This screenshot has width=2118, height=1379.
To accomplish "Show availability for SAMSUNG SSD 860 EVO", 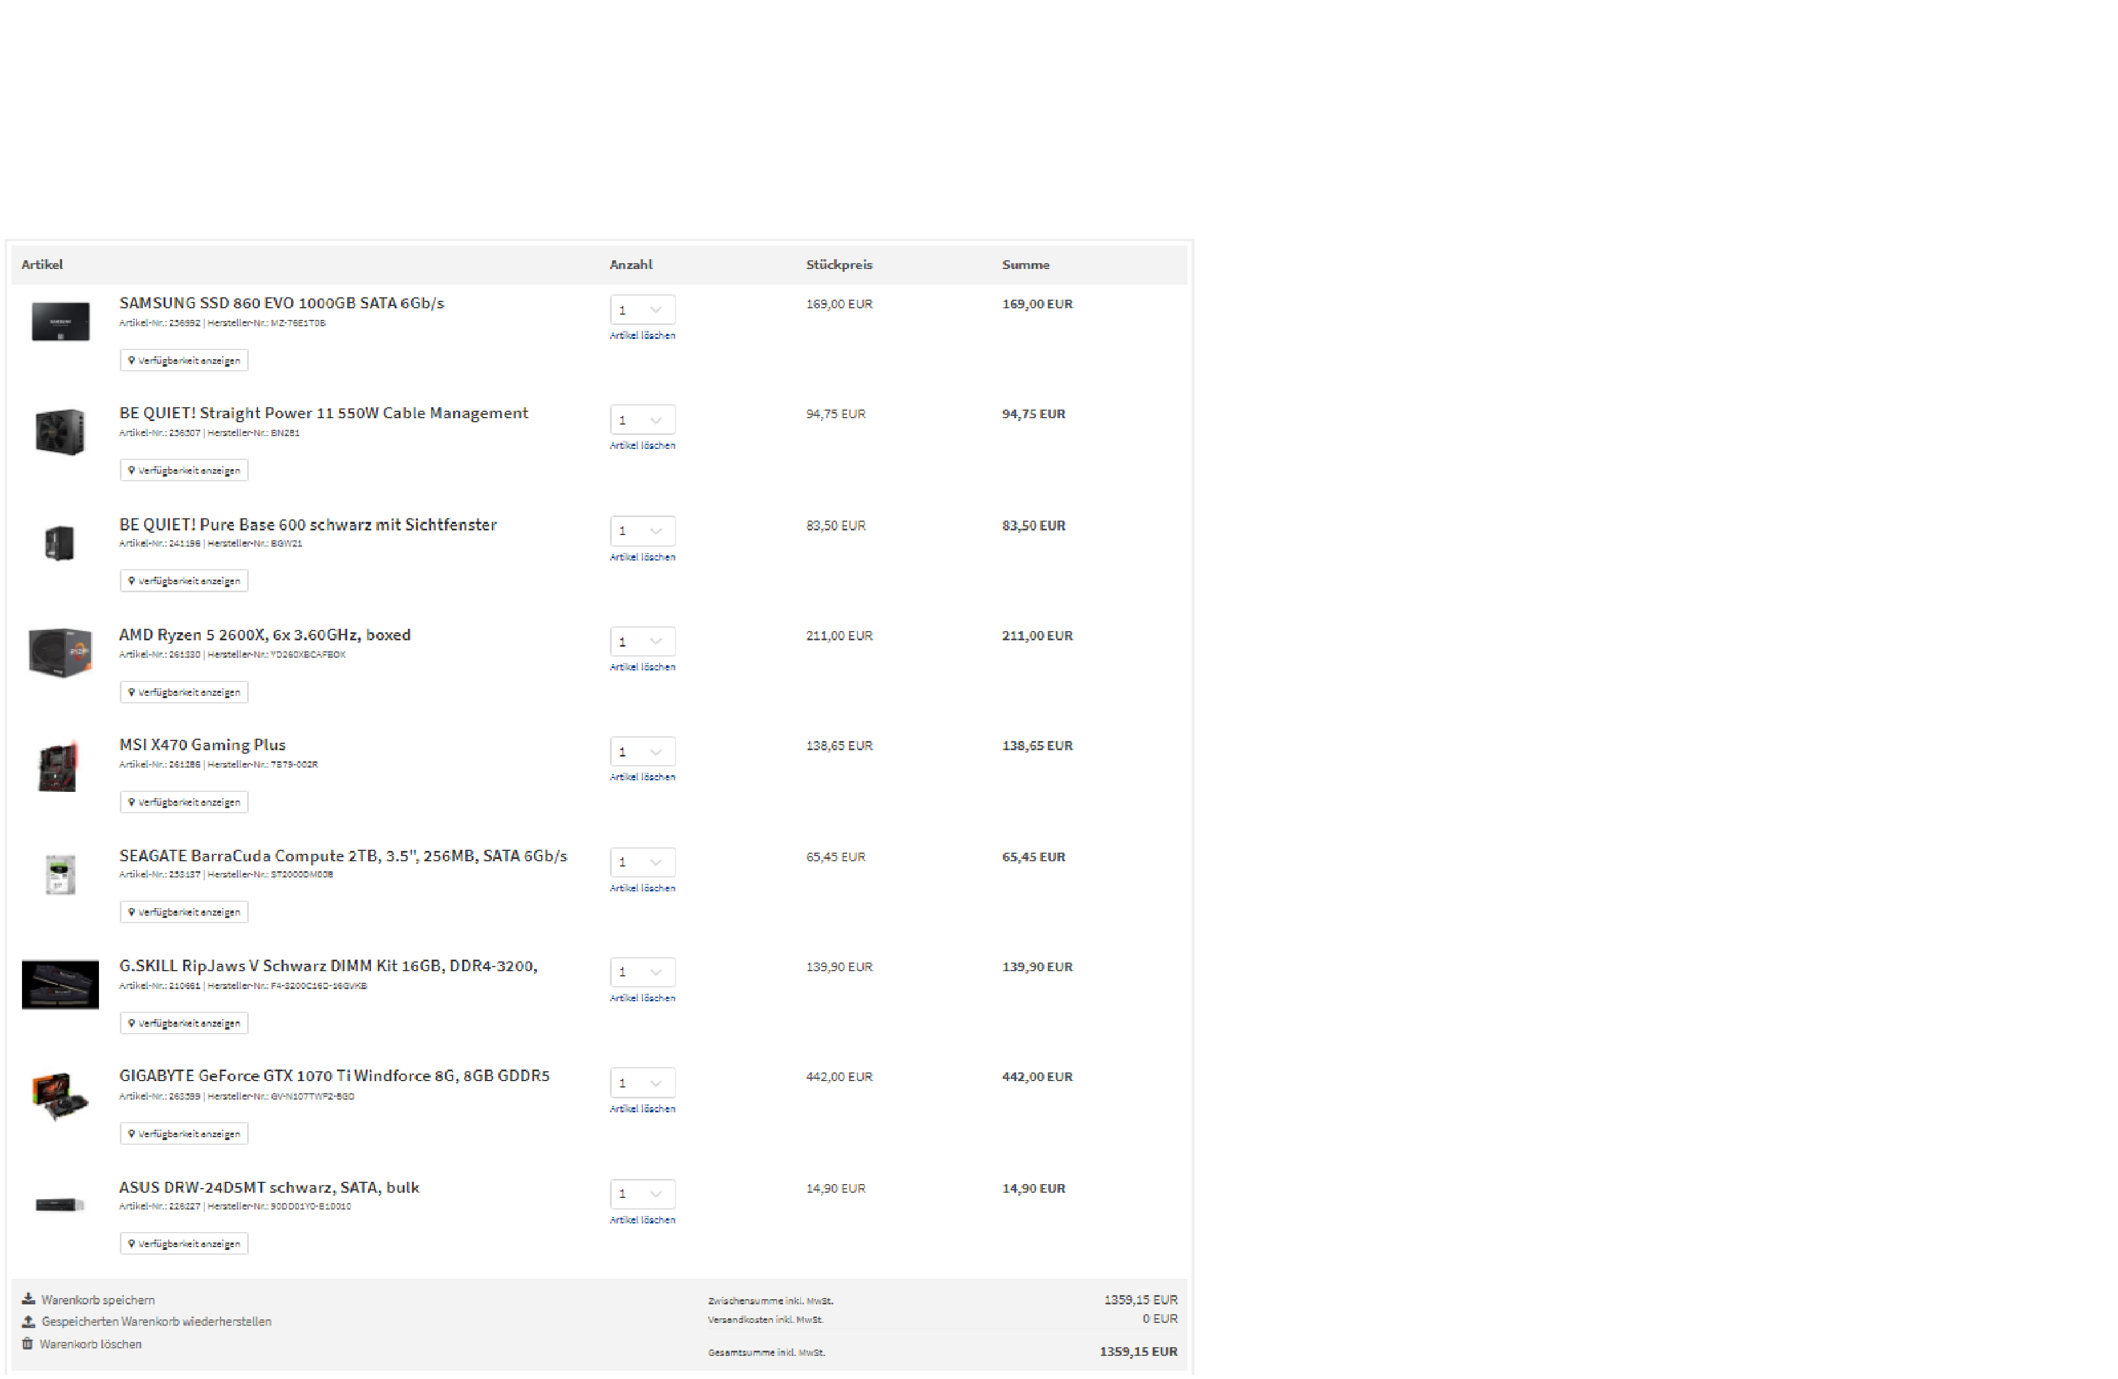I will coord(184,360).
